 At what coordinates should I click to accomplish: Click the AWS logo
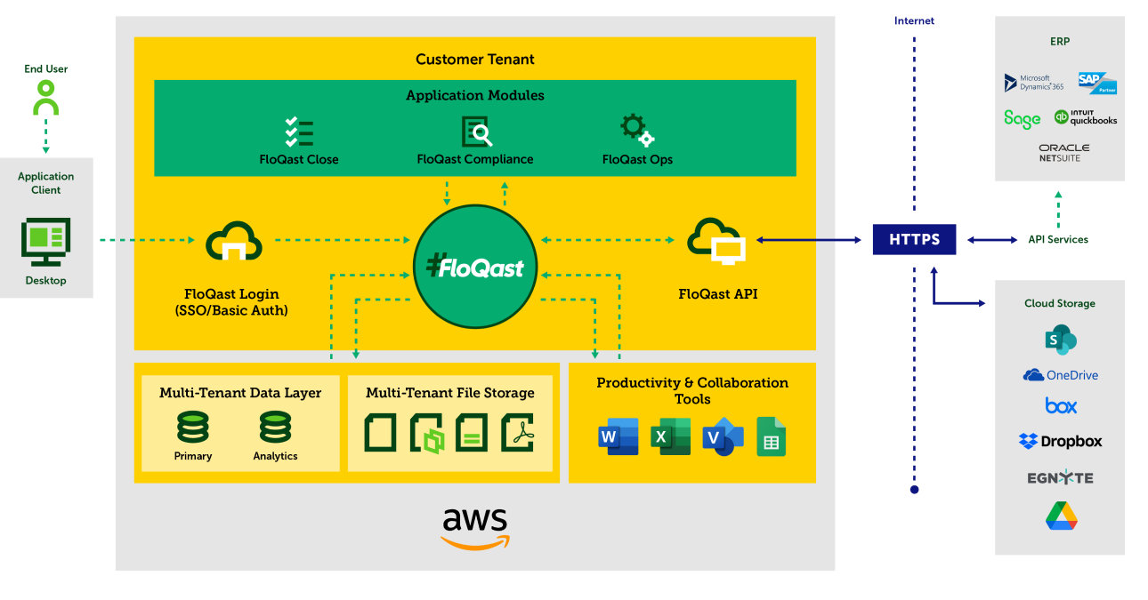coord(475,529)
